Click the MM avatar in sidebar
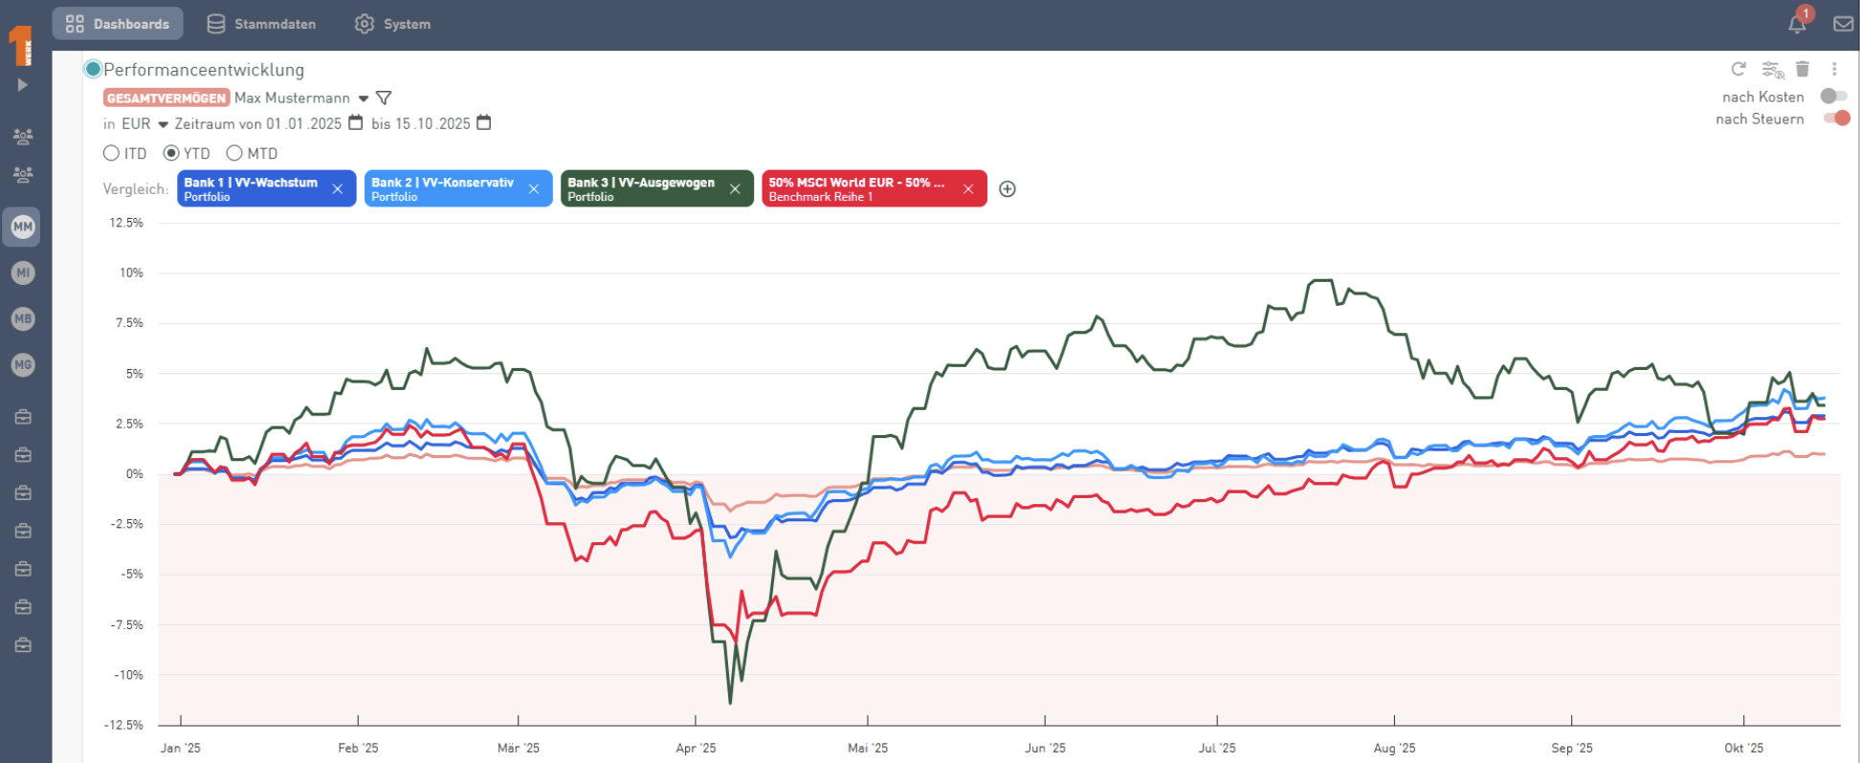 (x=23, y=227)
